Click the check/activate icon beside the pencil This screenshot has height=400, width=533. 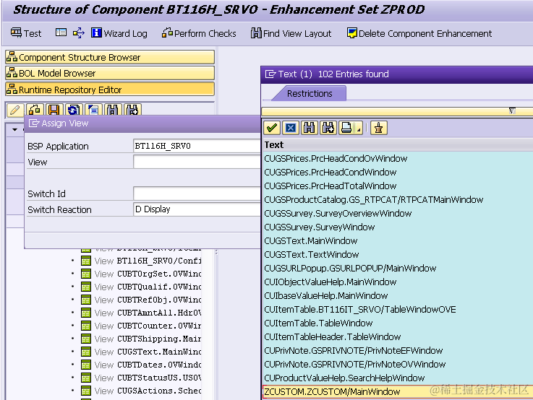[x=35, y=110]
